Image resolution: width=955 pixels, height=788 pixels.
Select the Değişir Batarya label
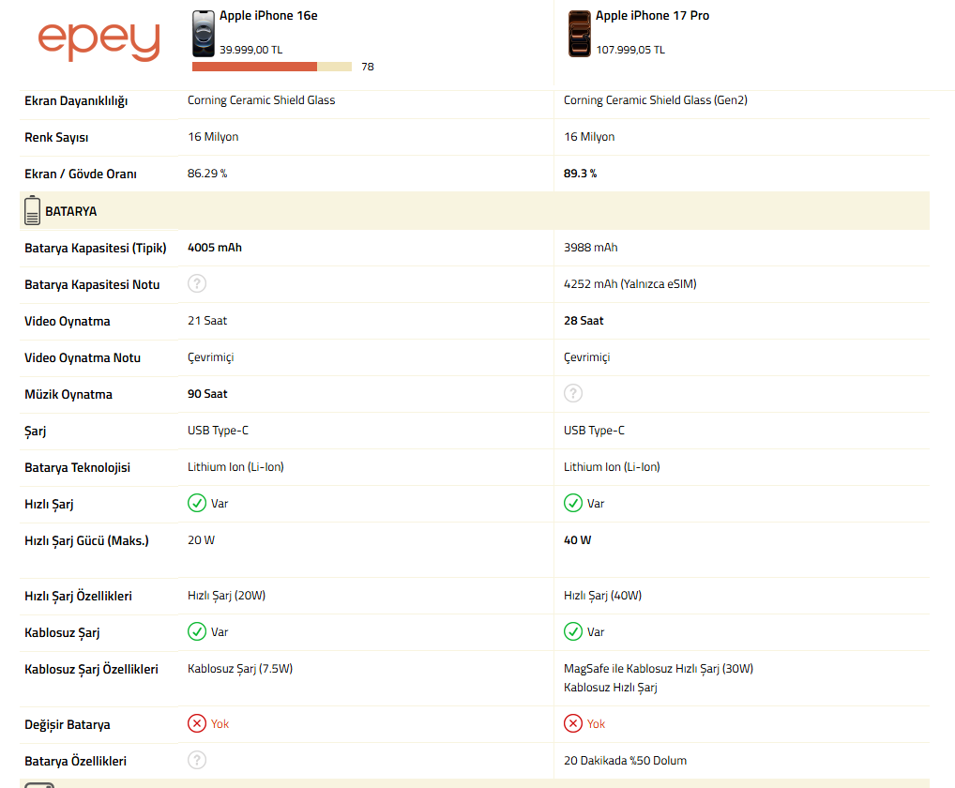(x=67, y=724)
